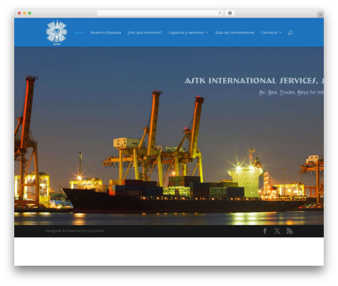Reload page using browser refresh icon
Screen dimensions: 338x286
[220, 13]
